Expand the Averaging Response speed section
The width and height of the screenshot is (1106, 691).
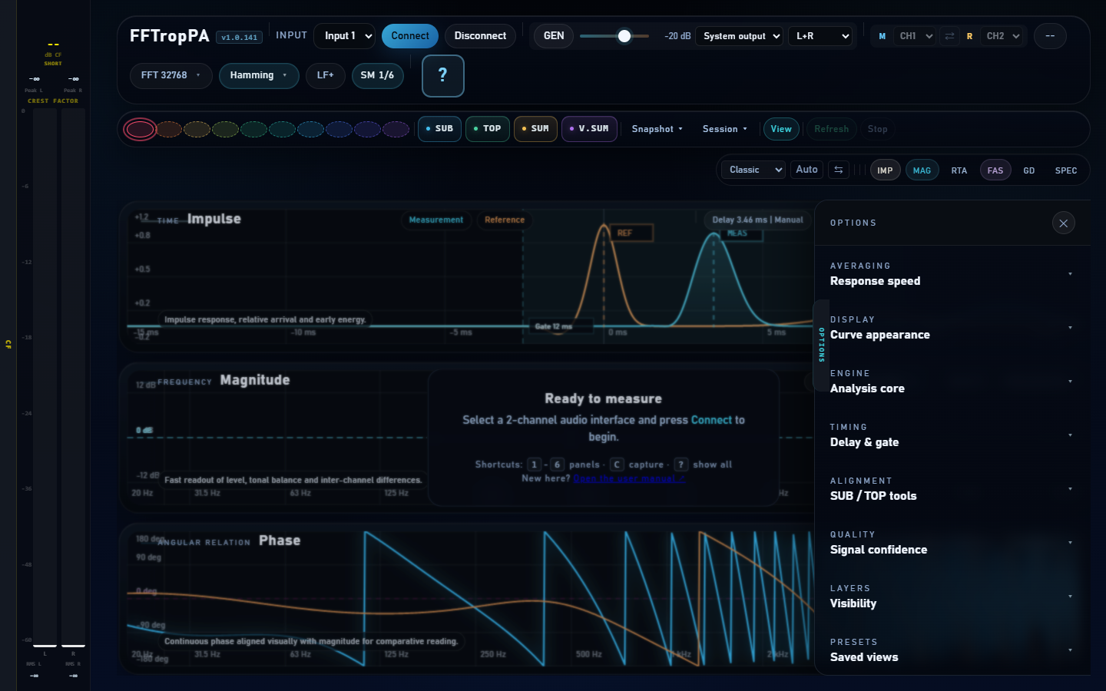(x=952, y=274)
